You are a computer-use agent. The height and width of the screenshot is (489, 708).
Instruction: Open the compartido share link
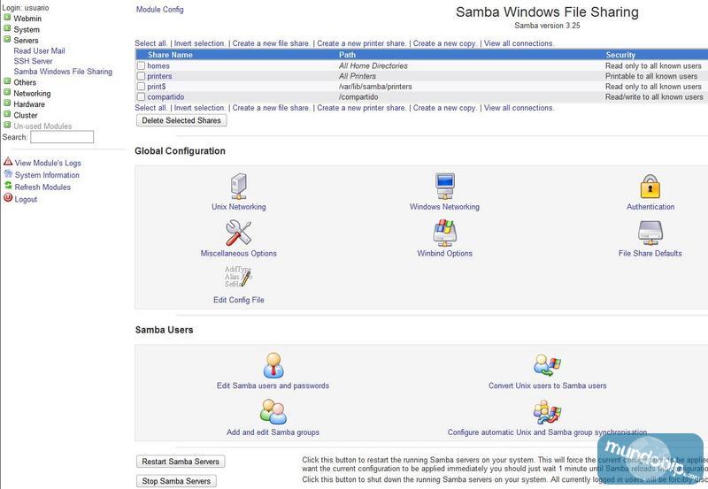[x=165, y=97]
